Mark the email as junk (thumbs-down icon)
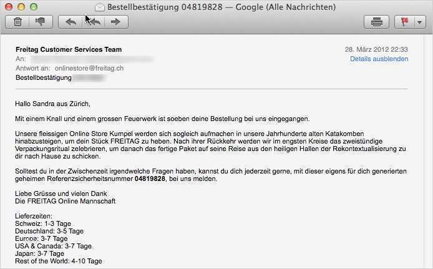433x269 pixels. [x=41, y=22]
